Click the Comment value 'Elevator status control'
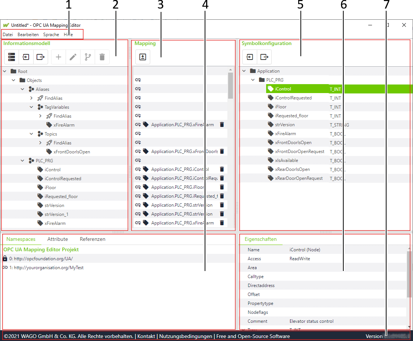Image resolution: width=413 pixels, height=341 pixels. (x=311, y=321)
